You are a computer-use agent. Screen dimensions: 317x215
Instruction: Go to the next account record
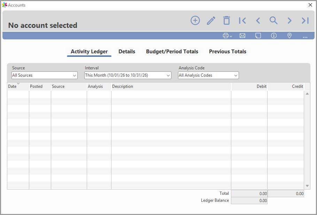(289, 21)
